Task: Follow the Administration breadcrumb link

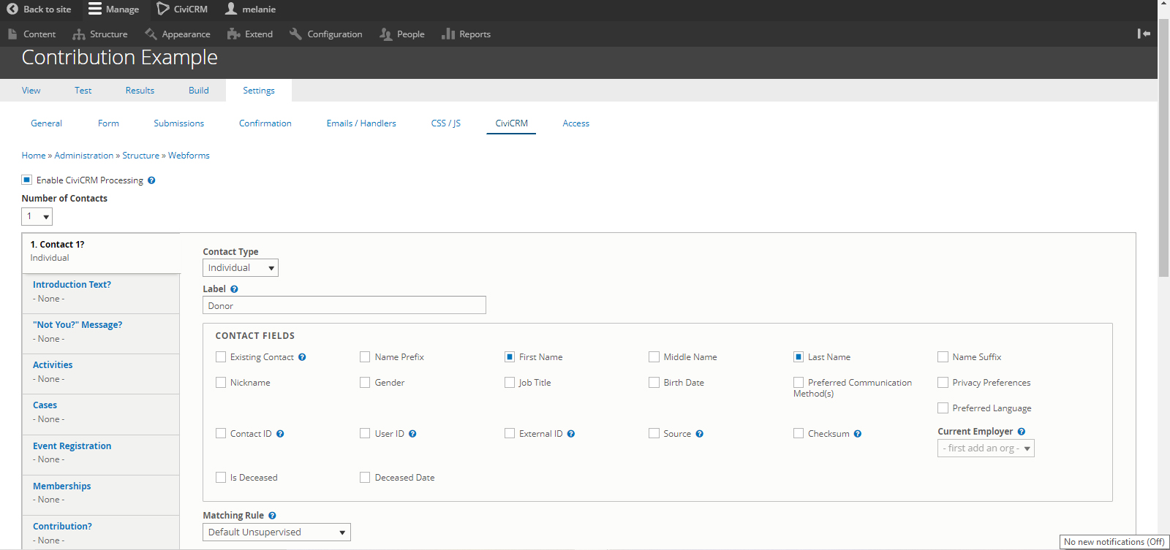Action: pos(84,156)
